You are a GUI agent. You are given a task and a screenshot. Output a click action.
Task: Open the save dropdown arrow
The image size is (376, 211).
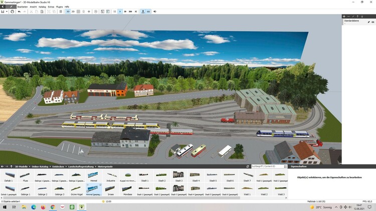(x=7, y=11)
